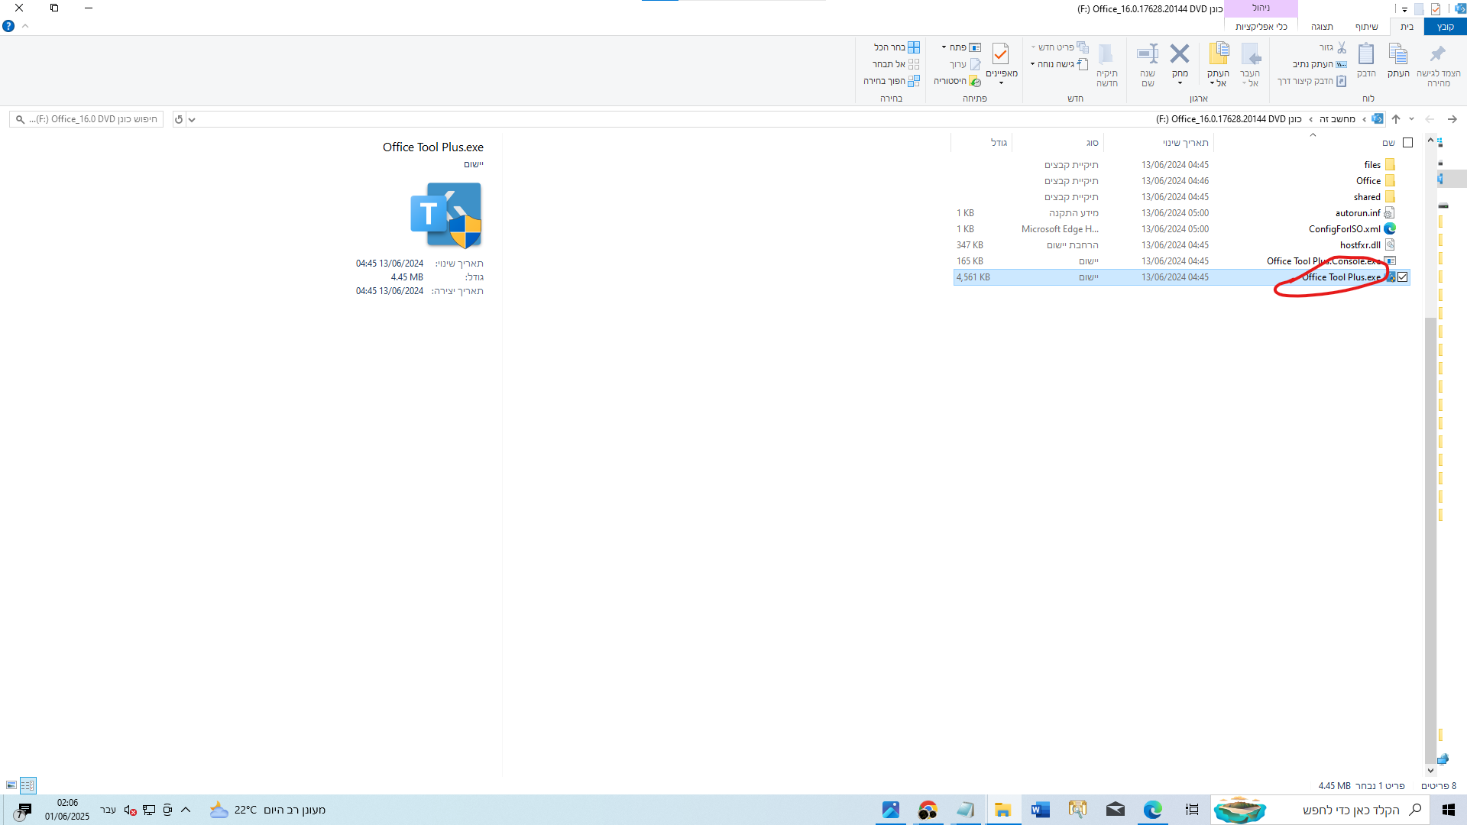1467x825 pixels.
Task: Switch to the Share (שיתוף) tab
Action: (x=1366, y=27)
